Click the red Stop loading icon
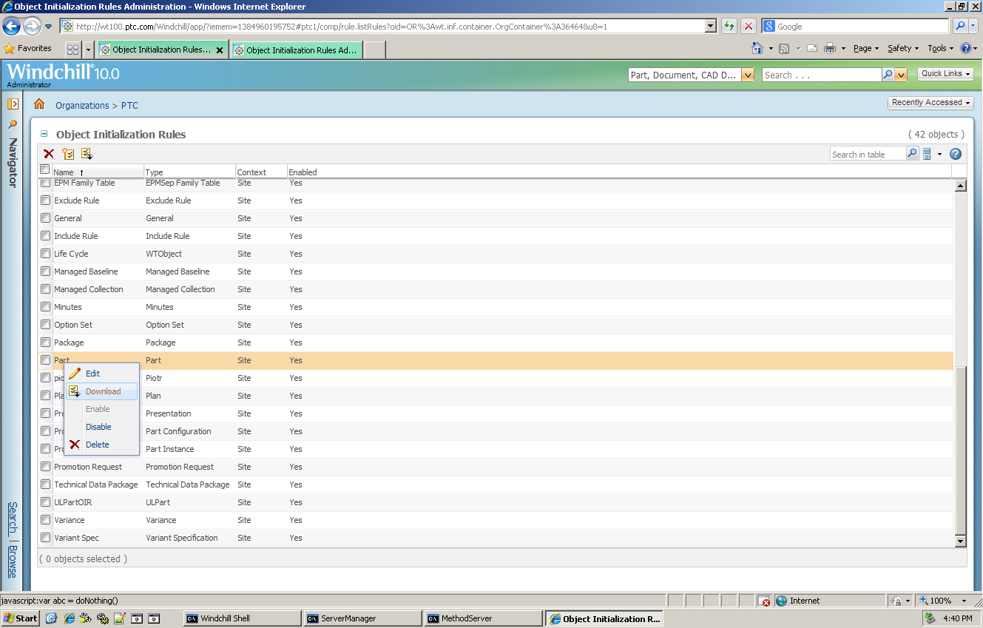This screenshot has height=628, width=983. 749,26
